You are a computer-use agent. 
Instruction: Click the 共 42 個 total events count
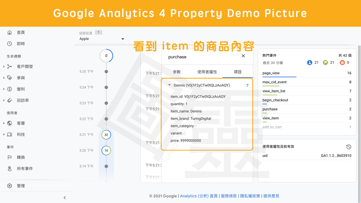pos(345,56)
